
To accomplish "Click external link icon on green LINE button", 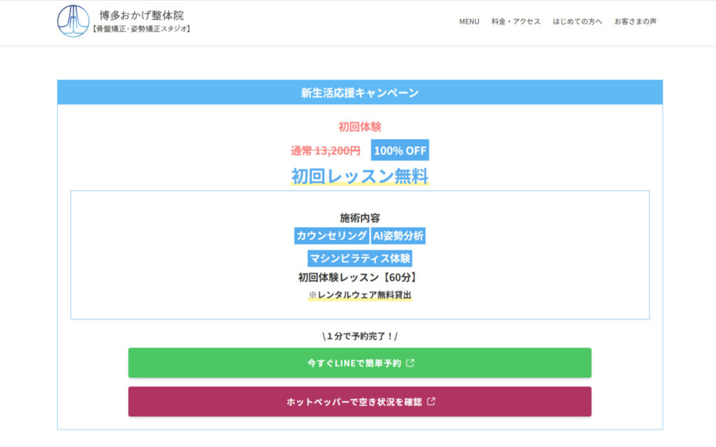I will [x=410, y=363].
